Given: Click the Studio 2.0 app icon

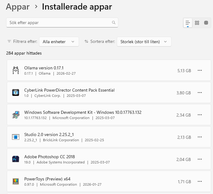Looking at the screenshot, I should (x=16, y=137).
